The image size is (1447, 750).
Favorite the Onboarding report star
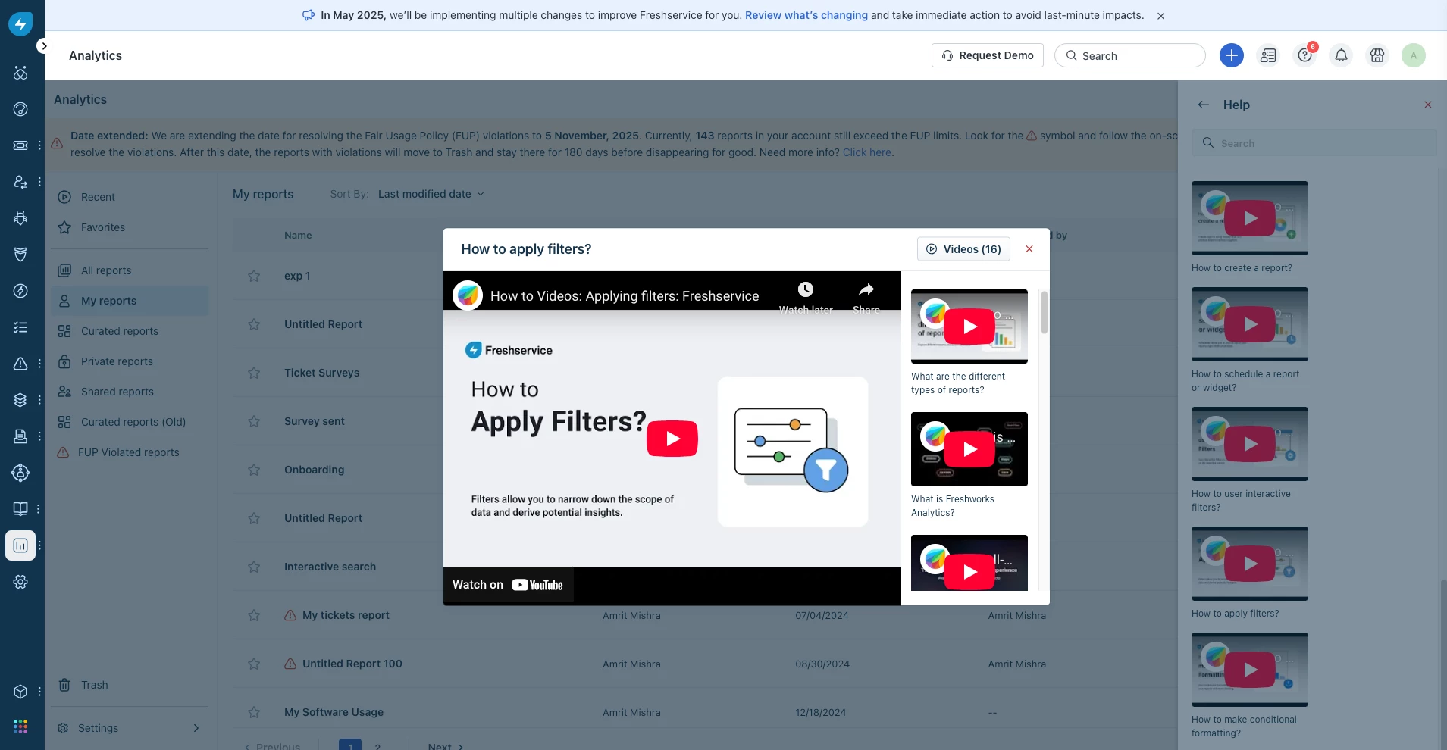pos(254,470)
